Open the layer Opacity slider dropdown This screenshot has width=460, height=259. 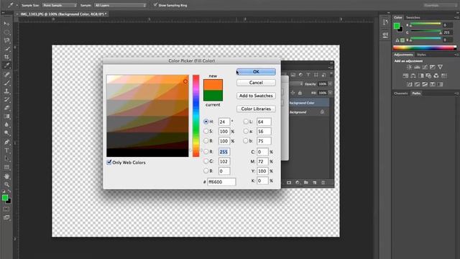(331, 84)
